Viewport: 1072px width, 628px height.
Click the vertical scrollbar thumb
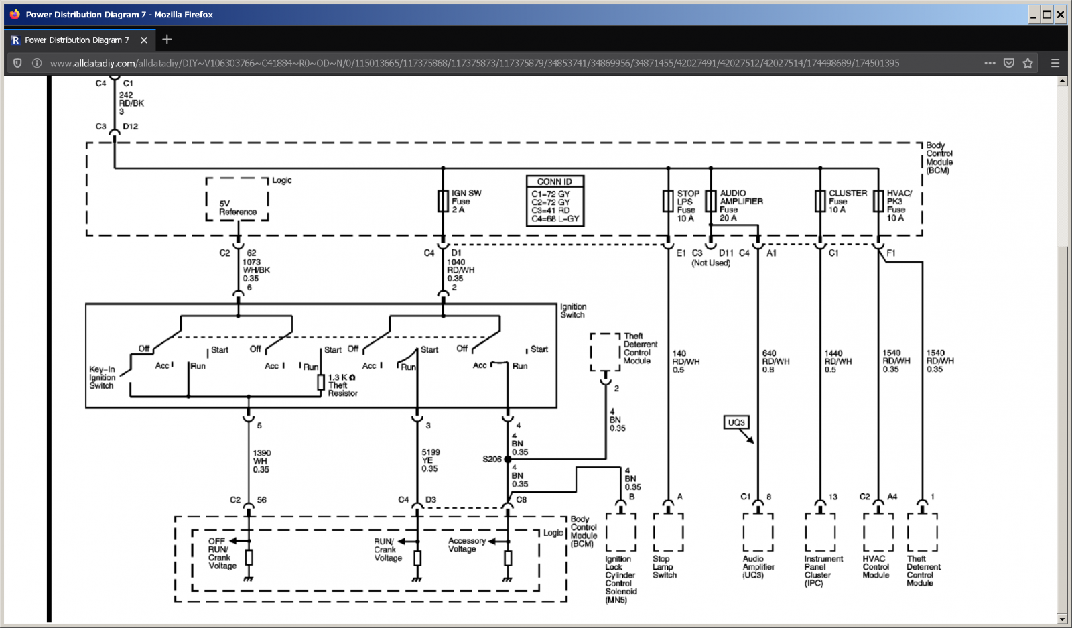pyautogui.click(x=1062, y=429)
